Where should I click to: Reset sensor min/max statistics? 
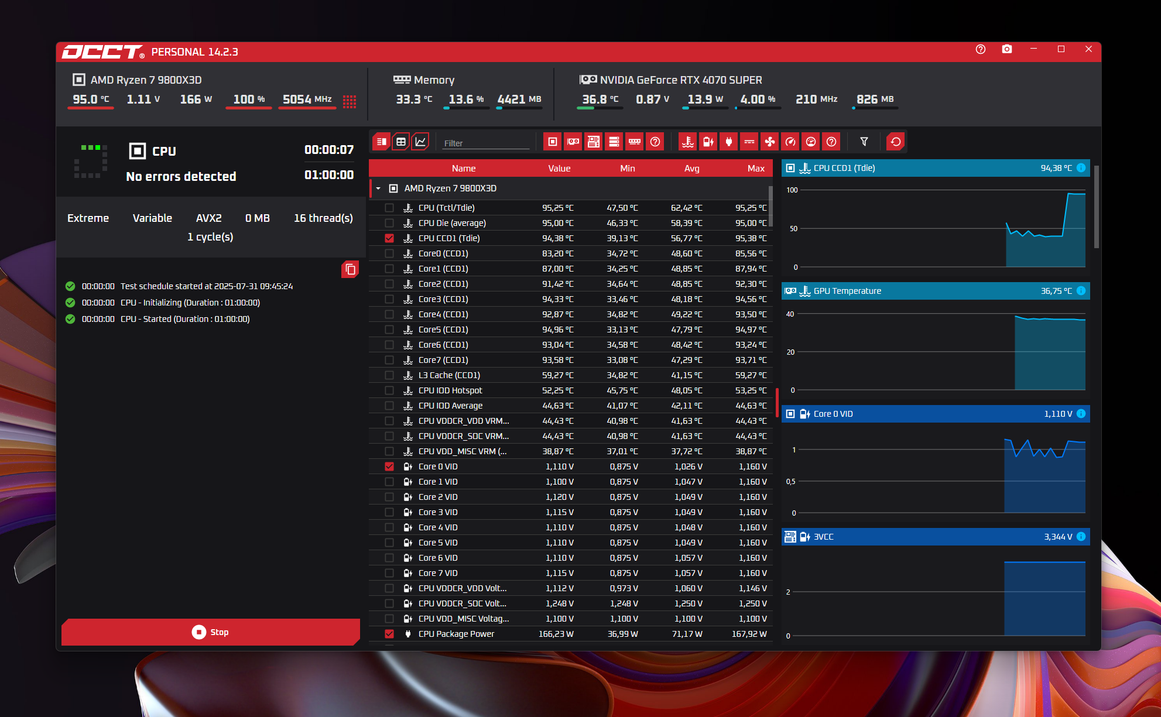point(896,142)
